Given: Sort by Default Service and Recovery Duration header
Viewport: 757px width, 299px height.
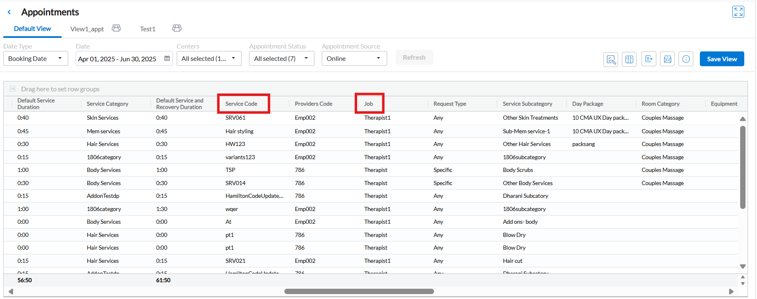Looking at the screenshot, I should click(180, 104).
